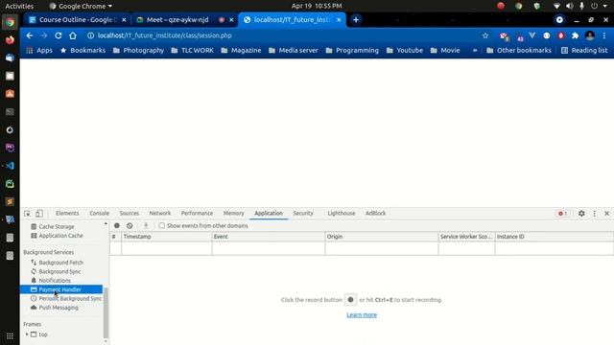
Task: Click the site information icon beside the URL
Action: click(90, 35)
